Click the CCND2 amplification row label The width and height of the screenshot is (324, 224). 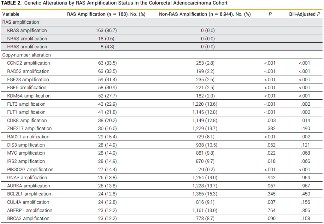click(28, 63)
